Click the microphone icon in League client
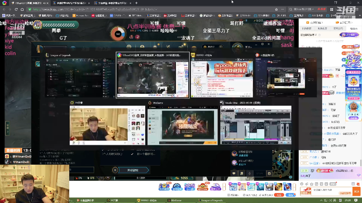 [250, 173]
